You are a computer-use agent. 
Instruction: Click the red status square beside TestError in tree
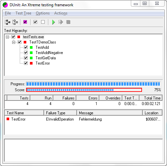(x=31, y=63)
